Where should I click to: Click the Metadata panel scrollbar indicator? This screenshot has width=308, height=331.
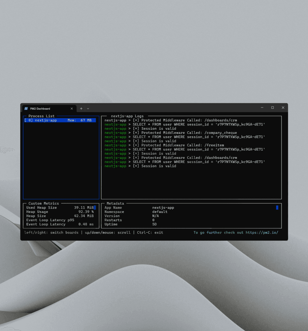point(277,208)
